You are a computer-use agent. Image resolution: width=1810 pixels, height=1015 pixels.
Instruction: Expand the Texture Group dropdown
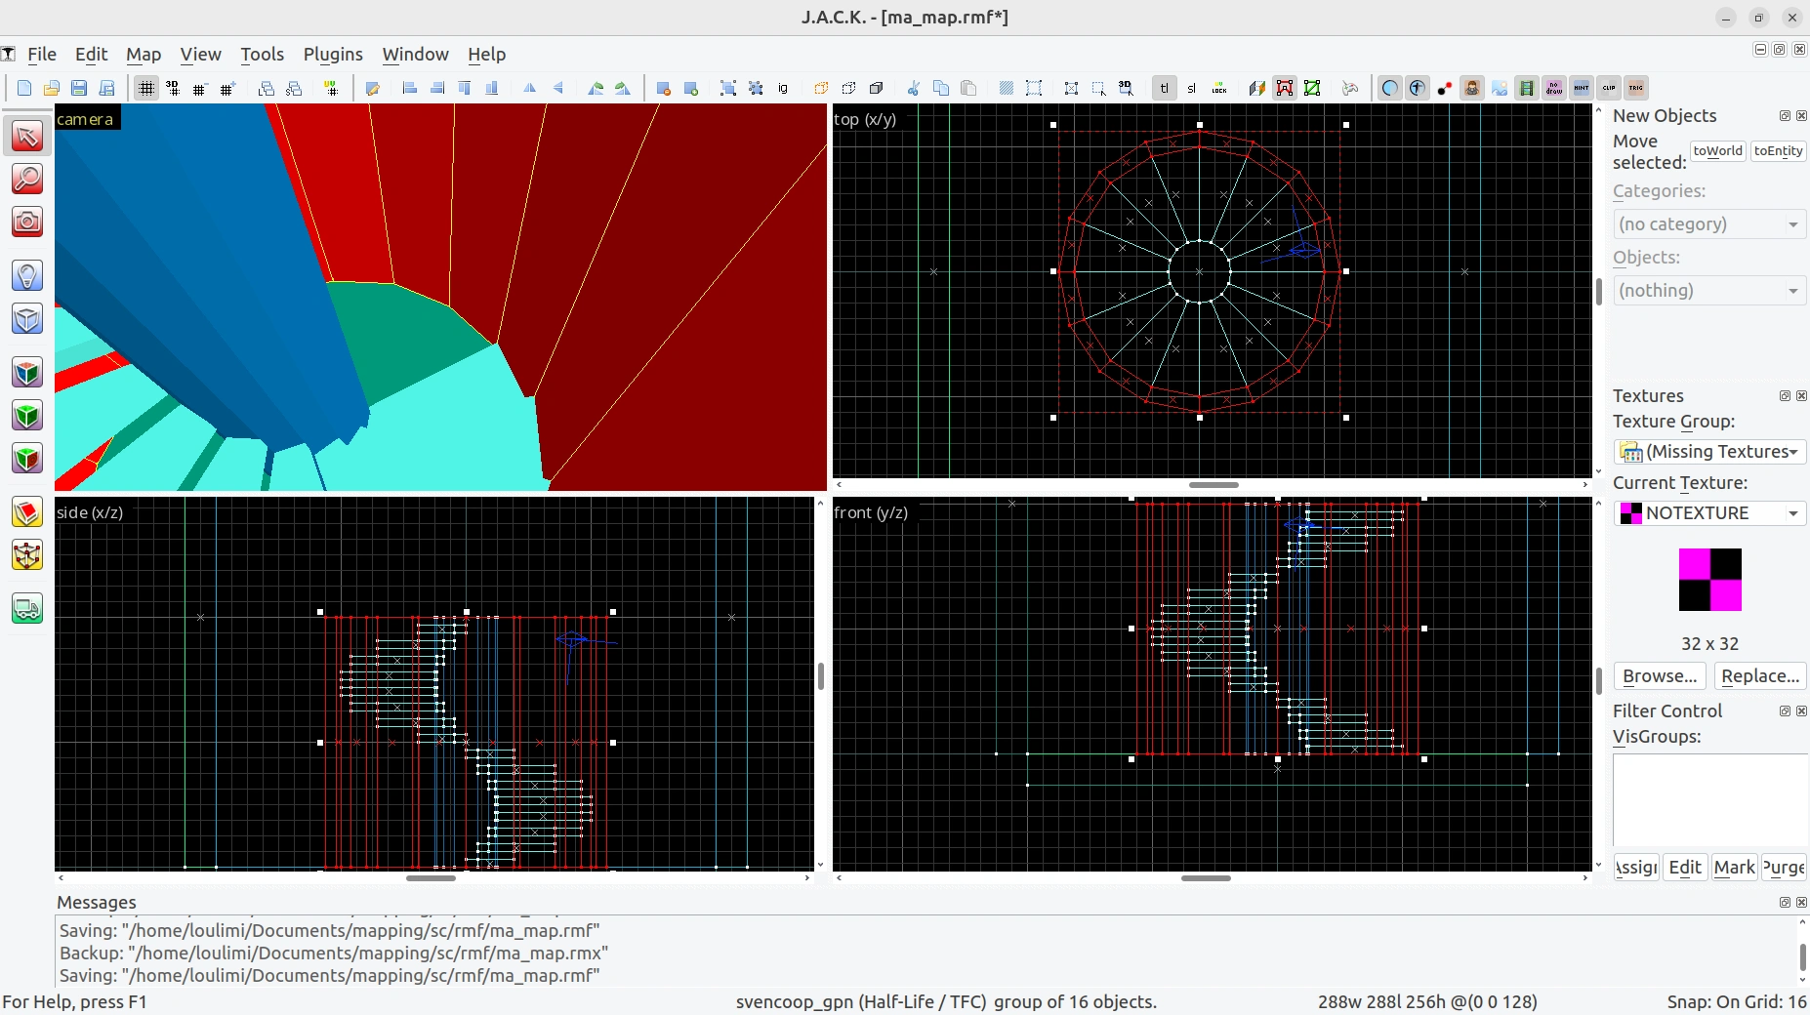point(1708,451)
